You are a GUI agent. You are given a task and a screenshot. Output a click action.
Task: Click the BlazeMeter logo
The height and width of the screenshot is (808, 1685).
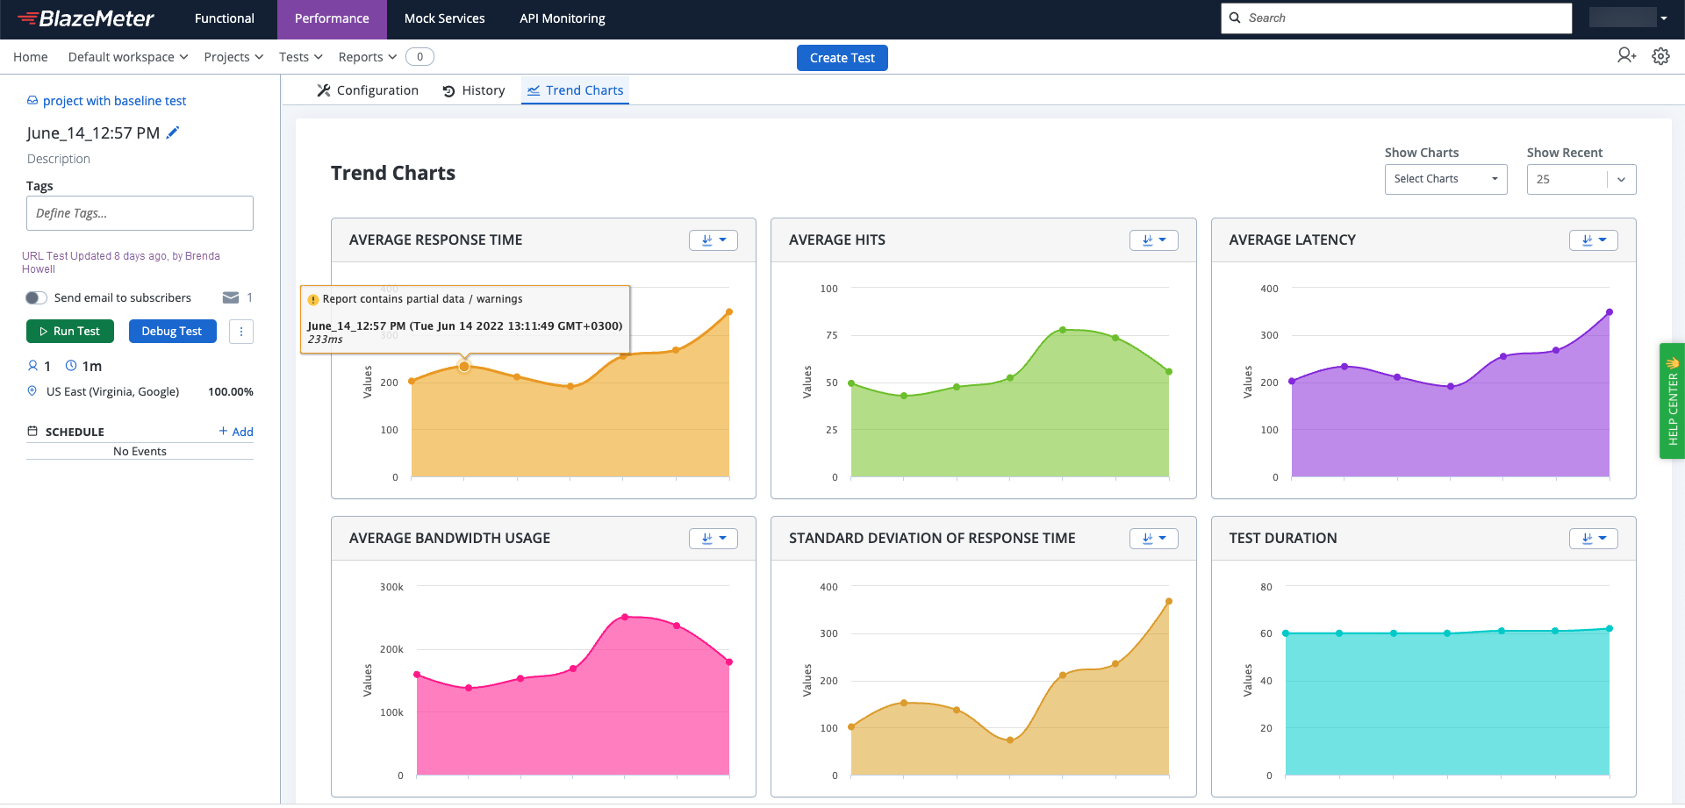[86, 18]
